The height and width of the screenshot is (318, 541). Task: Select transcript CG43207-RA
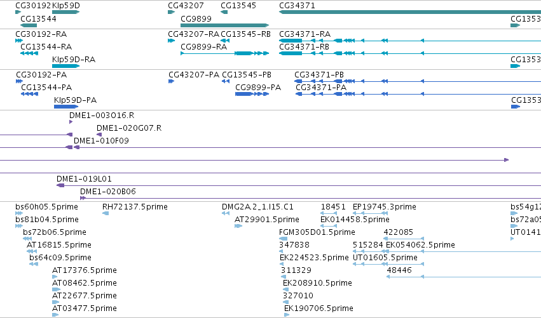pyautogui.click(x=172, y=41)
